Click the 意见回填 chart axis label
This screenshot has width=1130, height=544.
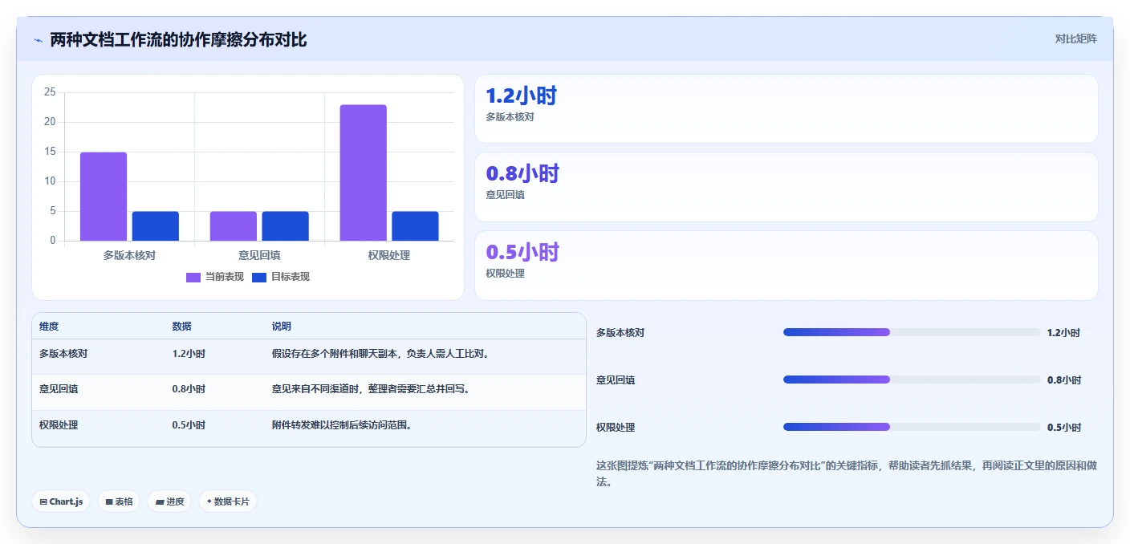pyautogui.click(x=259, y=255)
